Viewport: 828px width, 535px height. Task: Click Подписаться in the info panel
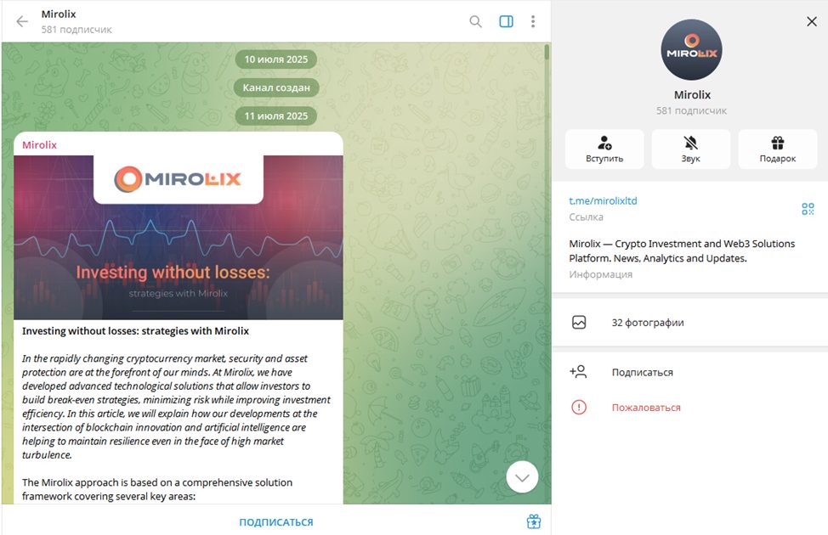(689, 372)
